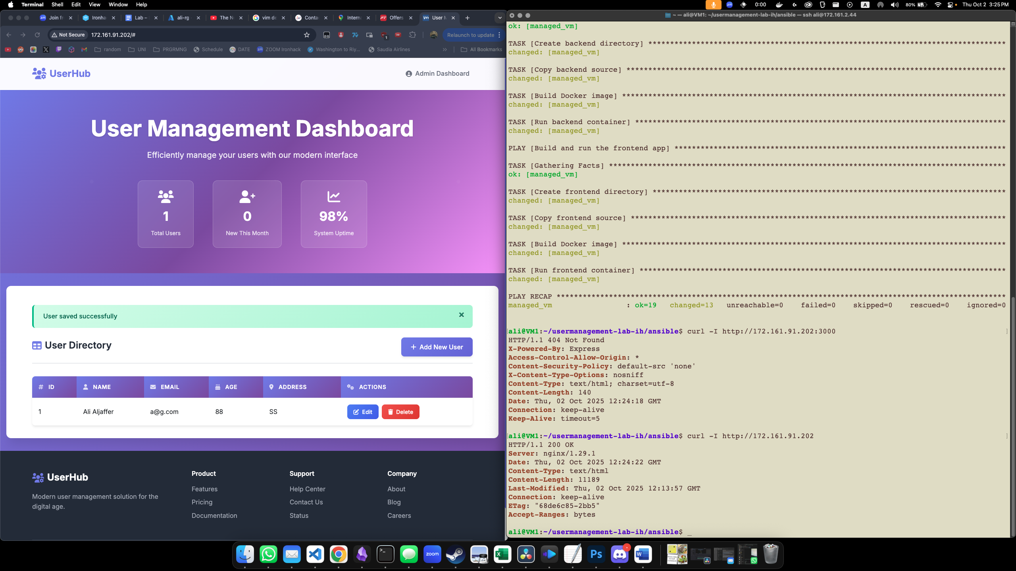Open Visual Studio Code from the dock

[315, 554]
